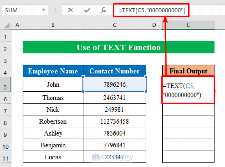Click the 'Final Output' header cell
Viewport: 225px width, 167px height.
click(x=188, y=71)
